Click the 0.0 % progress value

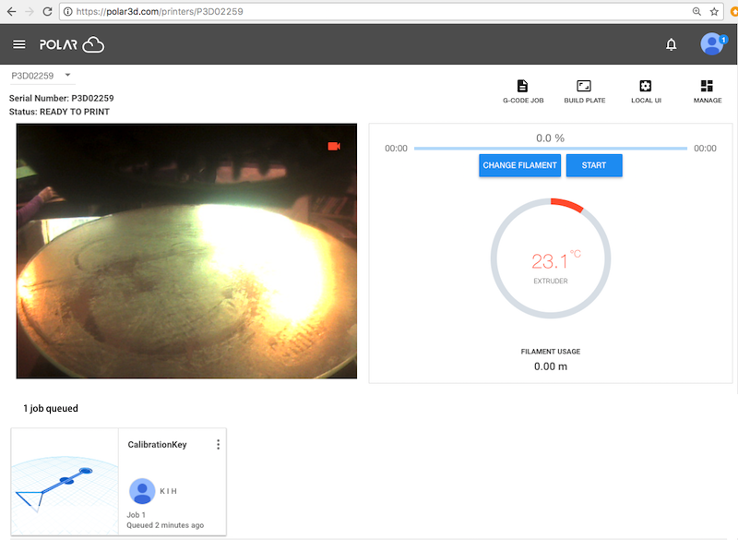tap(550, 138)
